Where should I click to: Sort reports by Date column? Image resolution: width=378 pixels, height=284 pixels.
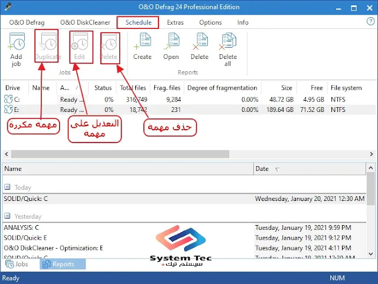tap(309, 169)
